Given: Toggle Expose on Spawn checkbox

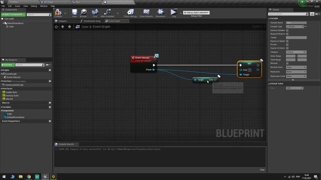Looking at the screenshot, I should (287, 41).
